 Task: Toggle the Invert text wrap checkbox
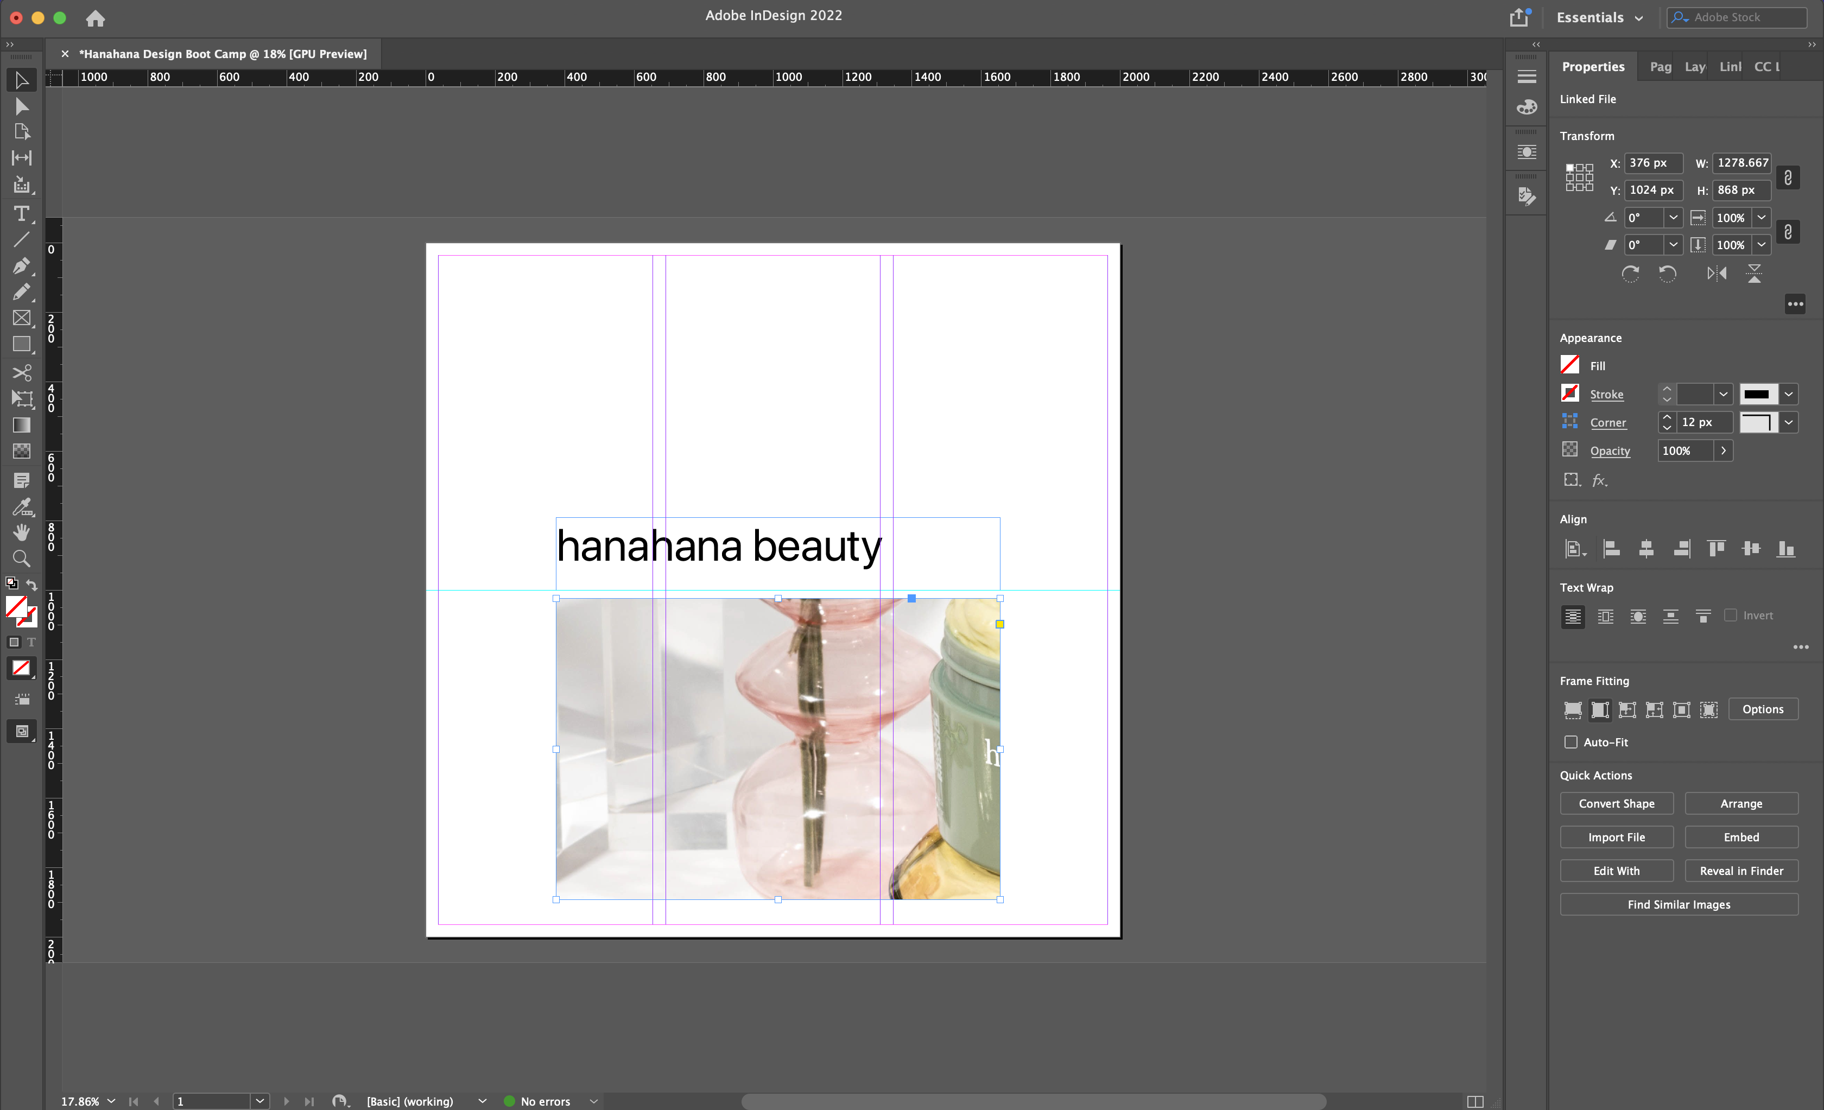click(x=1731, y=615)
